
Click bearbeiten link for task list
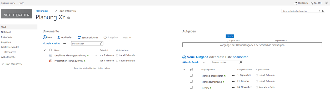click(x=240, y=57)
